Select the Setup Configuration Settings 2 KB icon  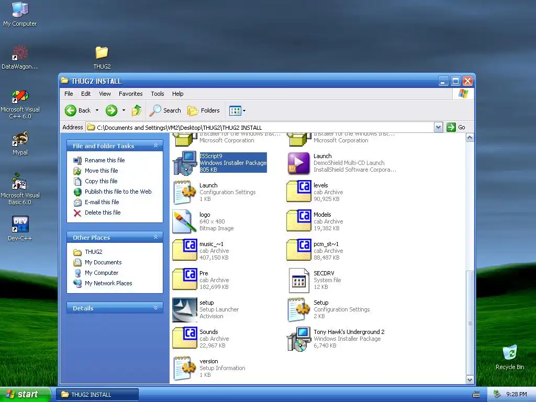coord(298,310)
